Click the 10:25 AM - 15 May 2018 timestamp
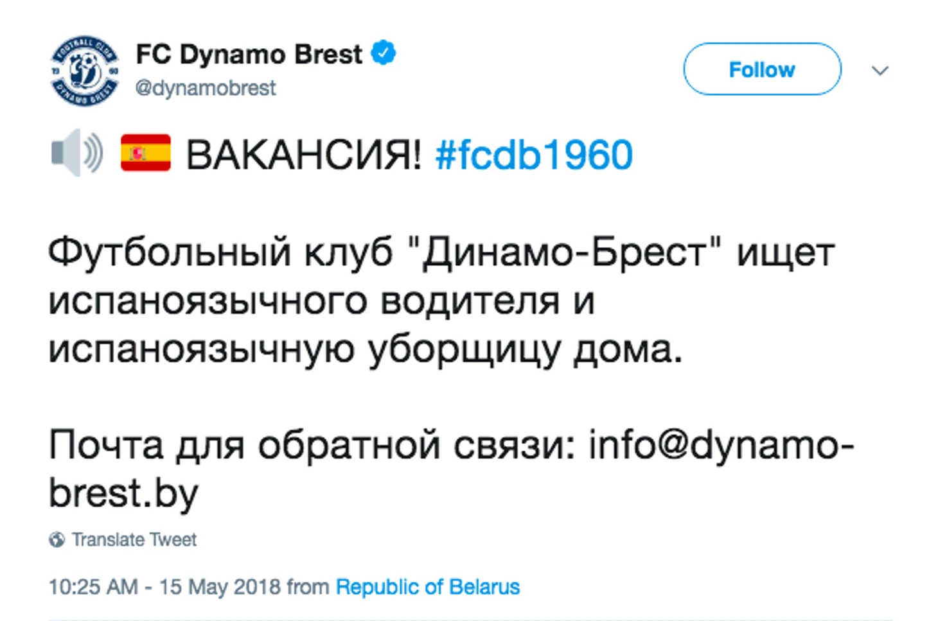The height and width of the screenshot is (621, 938). tap(164, 587)
